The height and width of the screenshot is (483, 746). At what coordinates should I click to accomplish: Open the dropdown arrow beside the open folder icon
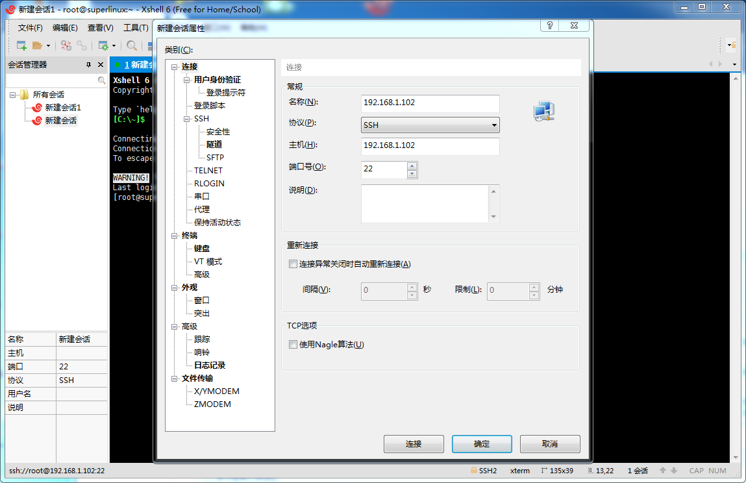(48, 46)
